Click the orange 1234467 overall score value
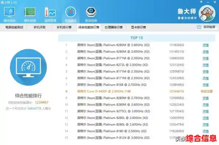 coord(42,102)
